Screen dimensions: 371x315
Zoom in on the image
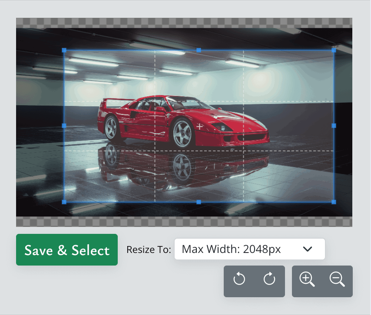pos(307,279)
